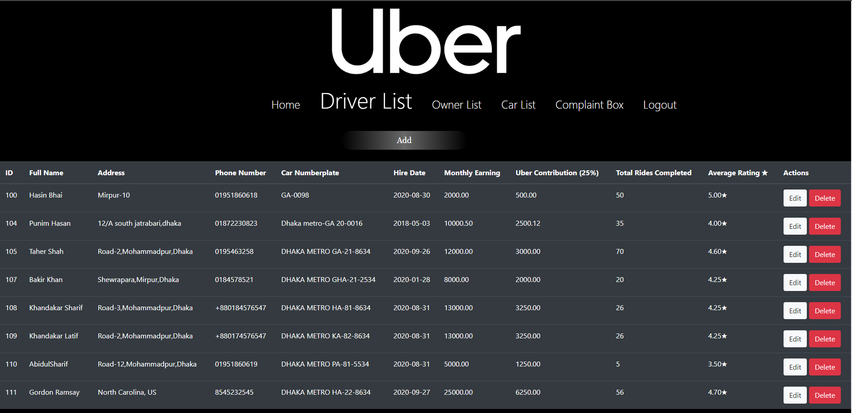Click the Uber Contribution (25%) header
852x413 pixels.
557,173
